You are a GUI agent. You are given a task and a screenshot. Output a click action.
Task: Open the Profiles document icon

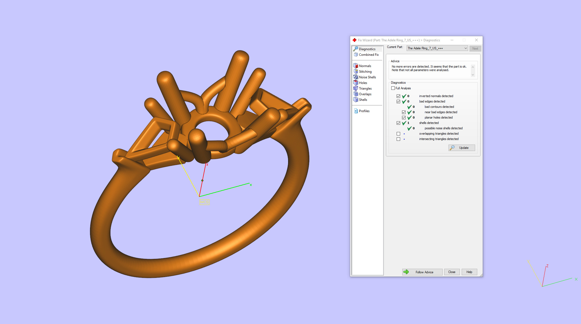pos(356,111)
